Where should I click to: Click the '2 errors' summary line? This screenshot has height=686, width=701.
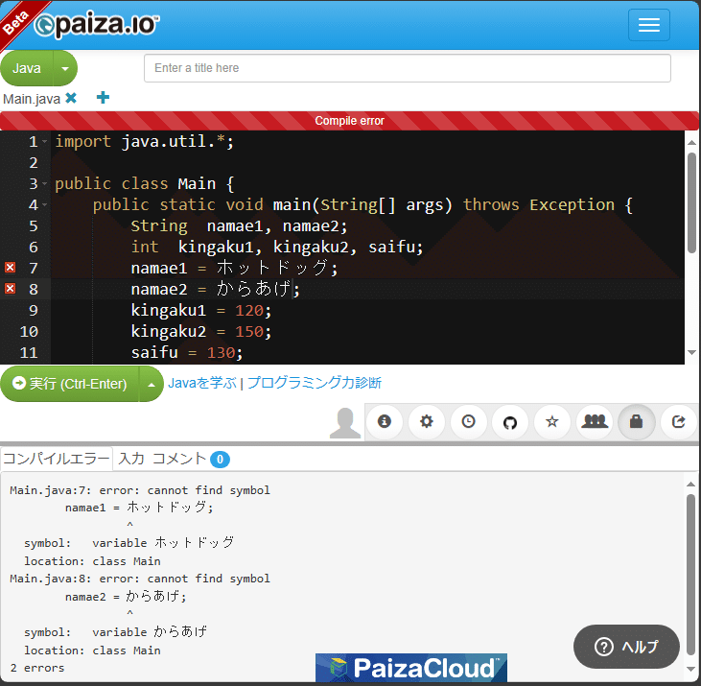click(x=37, y=668)
